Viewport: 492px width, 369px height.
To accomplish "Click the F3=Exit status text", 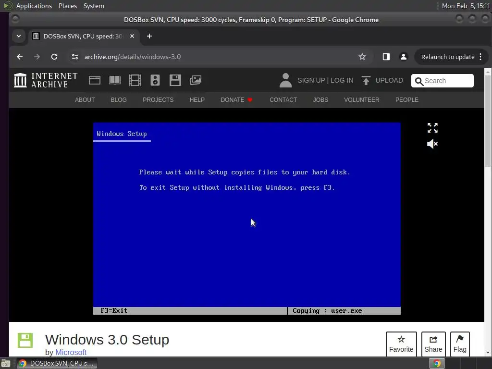I will [114, 311].
